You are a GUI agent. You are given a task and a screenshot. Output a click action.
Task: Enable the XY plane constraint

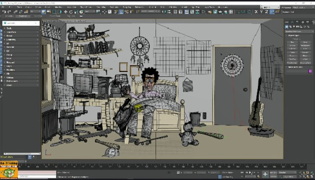[x=272, y=12]
